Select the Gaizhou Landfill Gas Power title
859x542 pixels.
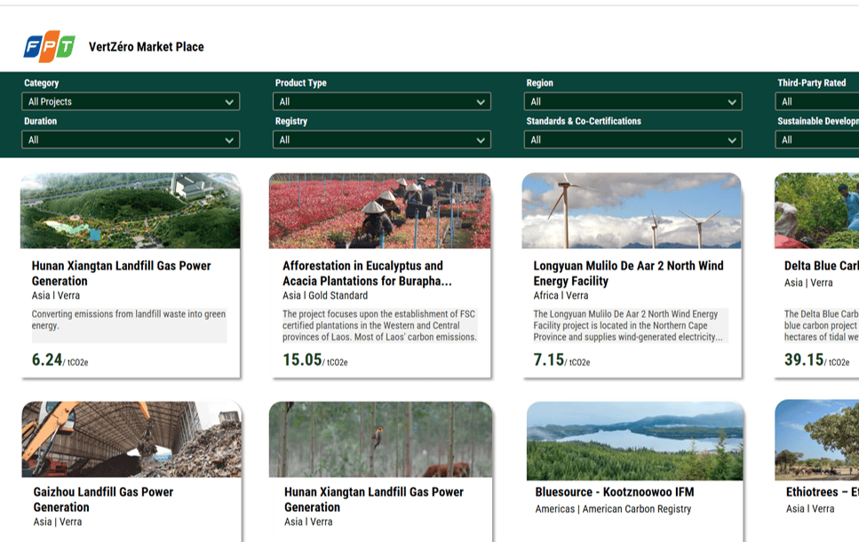(103, 499)
